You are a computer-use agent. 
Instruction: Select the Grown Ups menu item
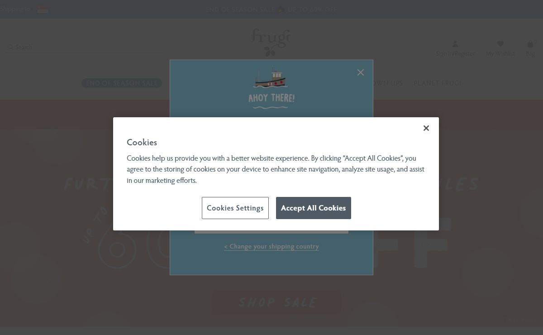click(x=387, y=83)
